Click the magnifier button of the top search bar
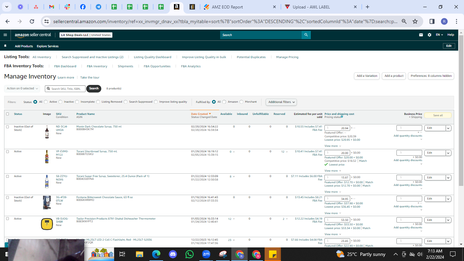Screen dimensions: 464x261 click(x=306, y=35)
